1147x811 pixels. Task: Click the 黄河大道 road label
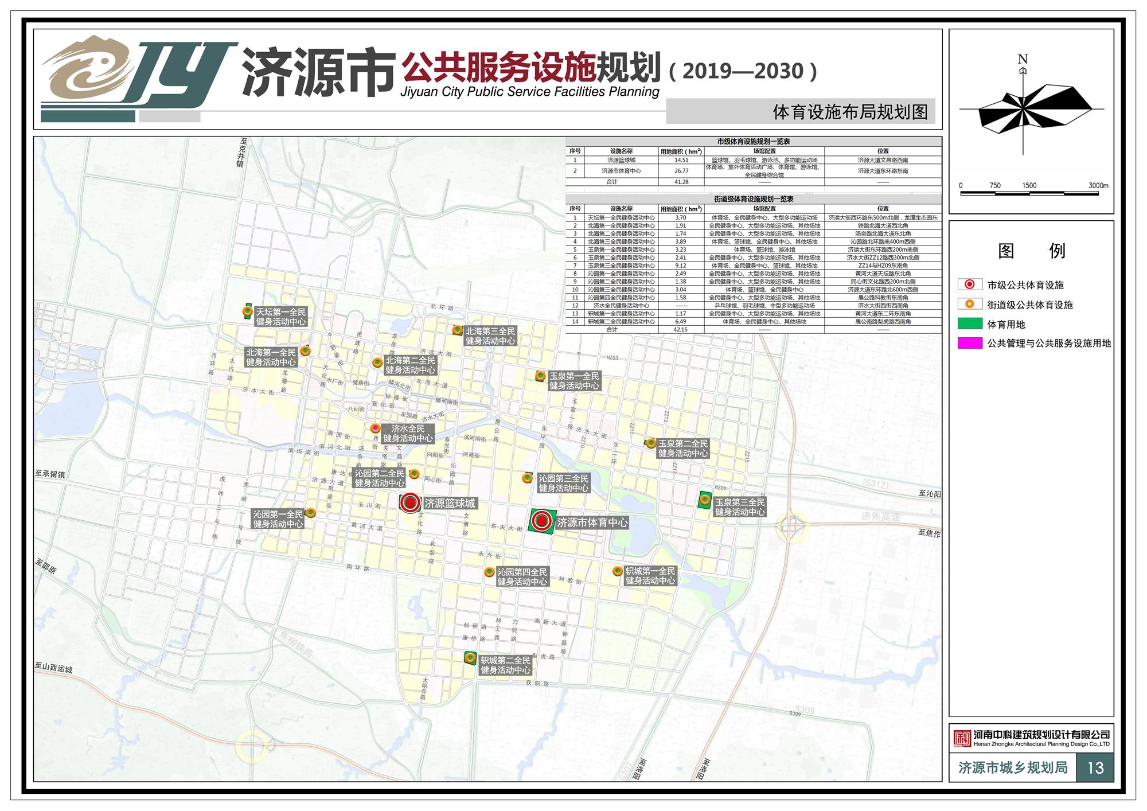pos(366,526)
